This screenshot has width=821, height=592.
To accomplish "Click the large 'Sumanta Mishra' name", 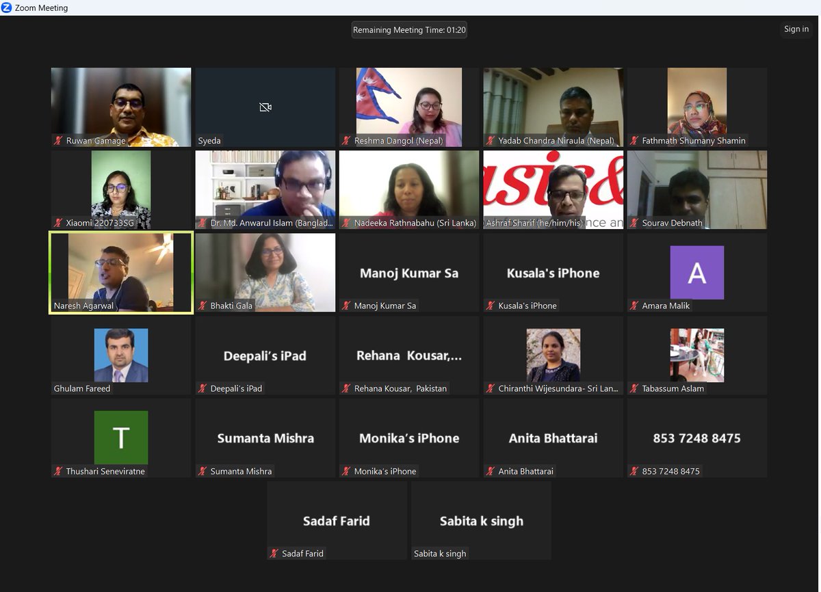I will [265, 438].
